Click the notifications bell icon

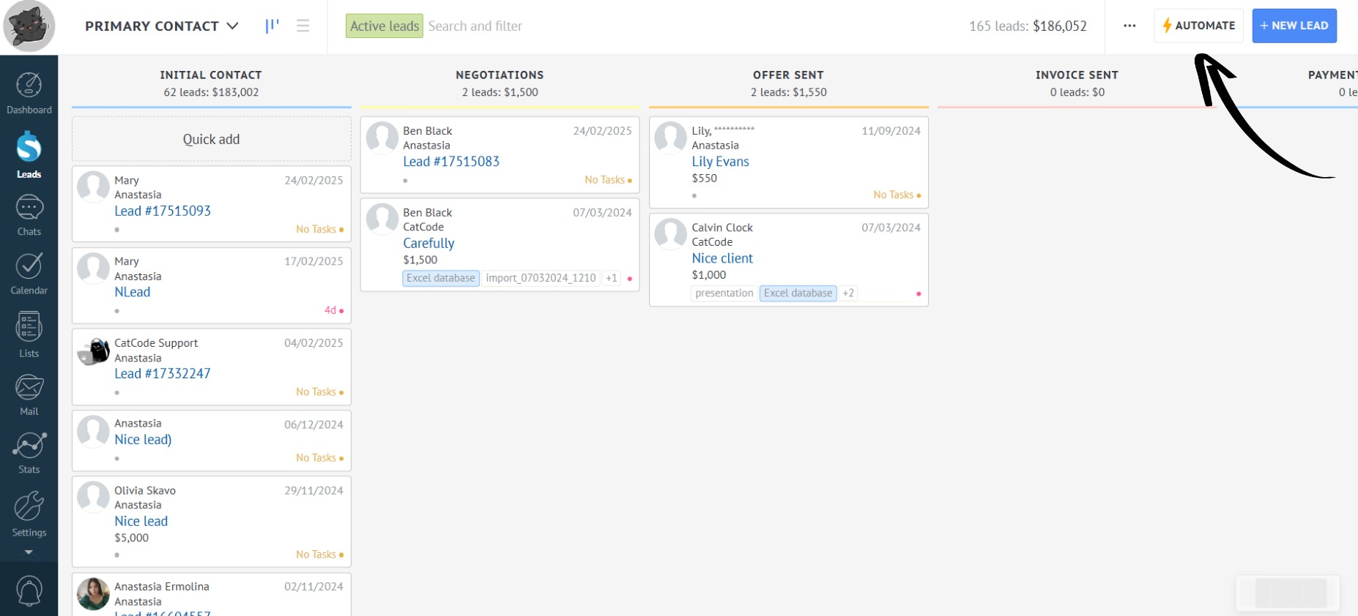point(29,591)
